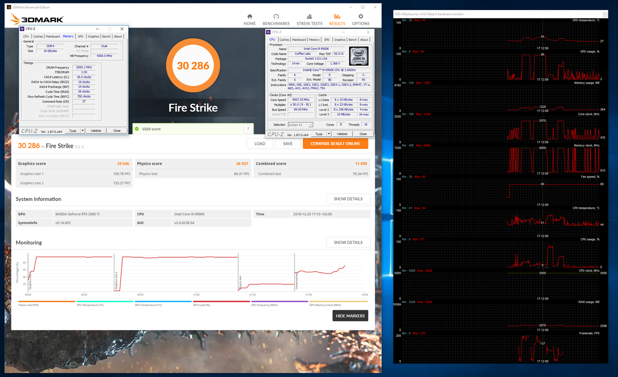Open the Socket #1 Selection combo box
The height and width of the screenshot is (377, 618).
point(300,125)
